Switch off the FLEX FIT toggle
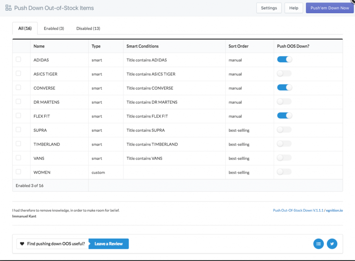The image size is (355, 261). [x=284, y=116]
